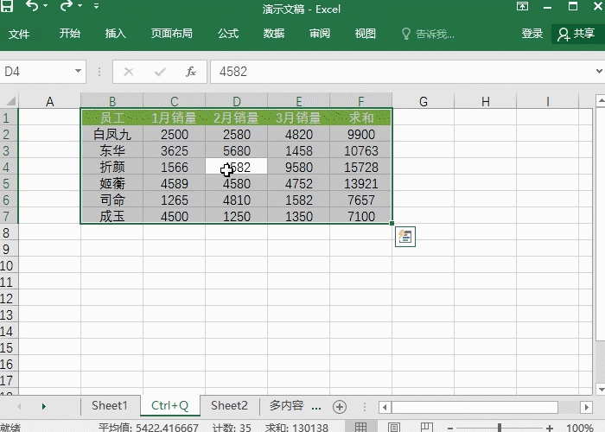
Task: Expand the Name Box dropdown arrow
Action: [x=79, y=71]
